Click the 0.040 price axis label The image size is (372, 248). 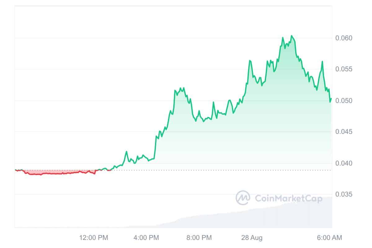pos(344,163)
